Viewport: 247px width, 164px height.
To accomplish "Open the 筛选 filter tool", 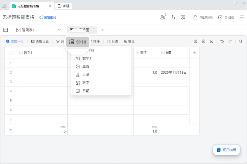I will pos(60,41).
